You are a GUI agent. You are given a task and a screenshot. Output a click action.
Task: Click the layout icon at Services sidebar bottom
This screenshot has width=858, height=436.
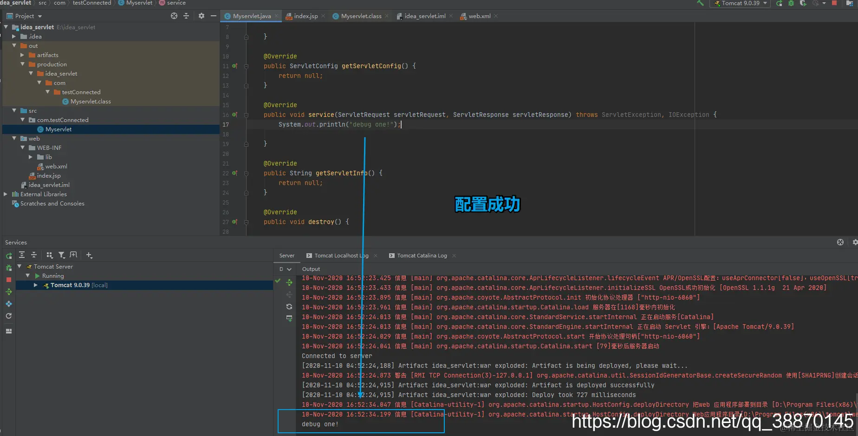pyautogui.click(x=9, y=331)
